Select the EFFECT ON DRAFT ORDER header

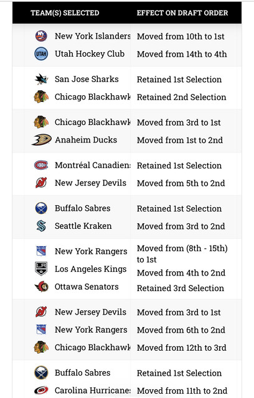(182, 13)
